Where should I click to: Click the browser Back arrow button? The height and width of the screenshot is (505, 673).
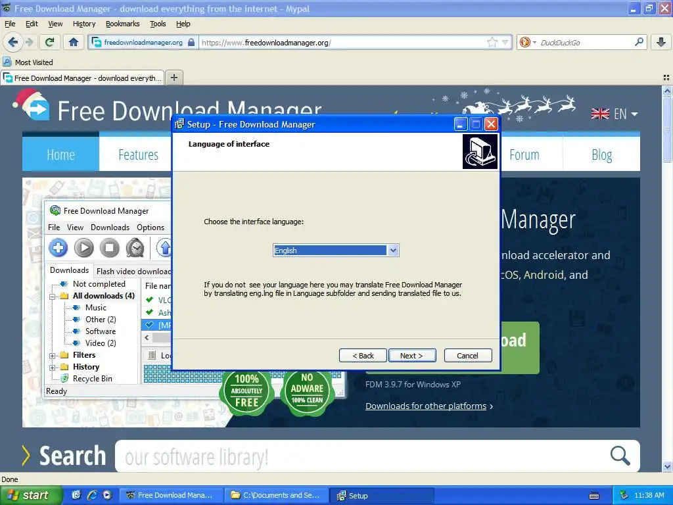pos(13,42)
